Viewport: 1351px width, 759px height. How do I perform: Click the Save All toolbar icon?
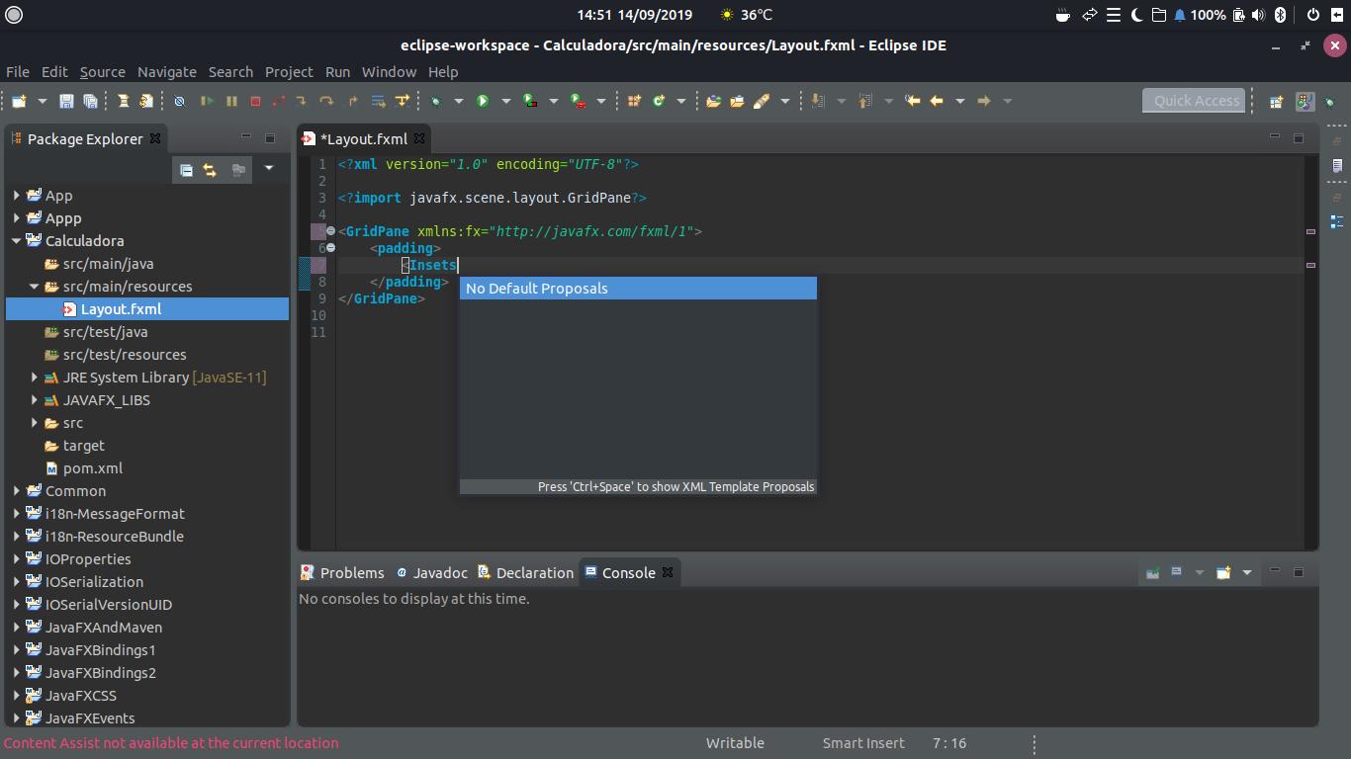[x=90, y=101]
